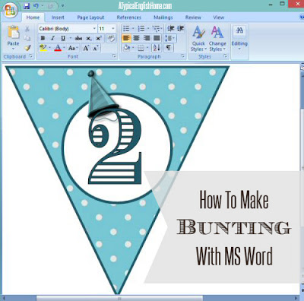Click the Sort A-Z icon
This screenshot has height=301, width=304.
point(157,48)
